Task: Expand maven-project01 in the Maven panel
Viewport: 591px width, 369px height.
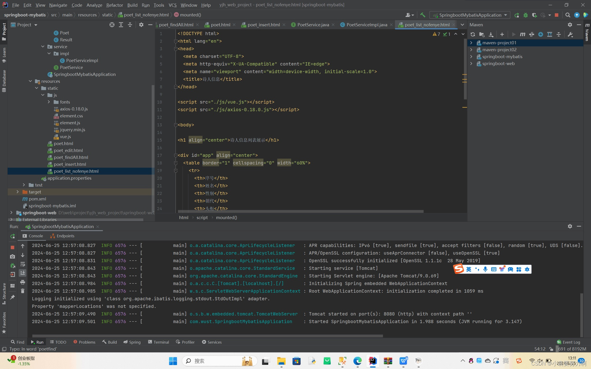Action: pyautogui.click(x=471, y=43)
